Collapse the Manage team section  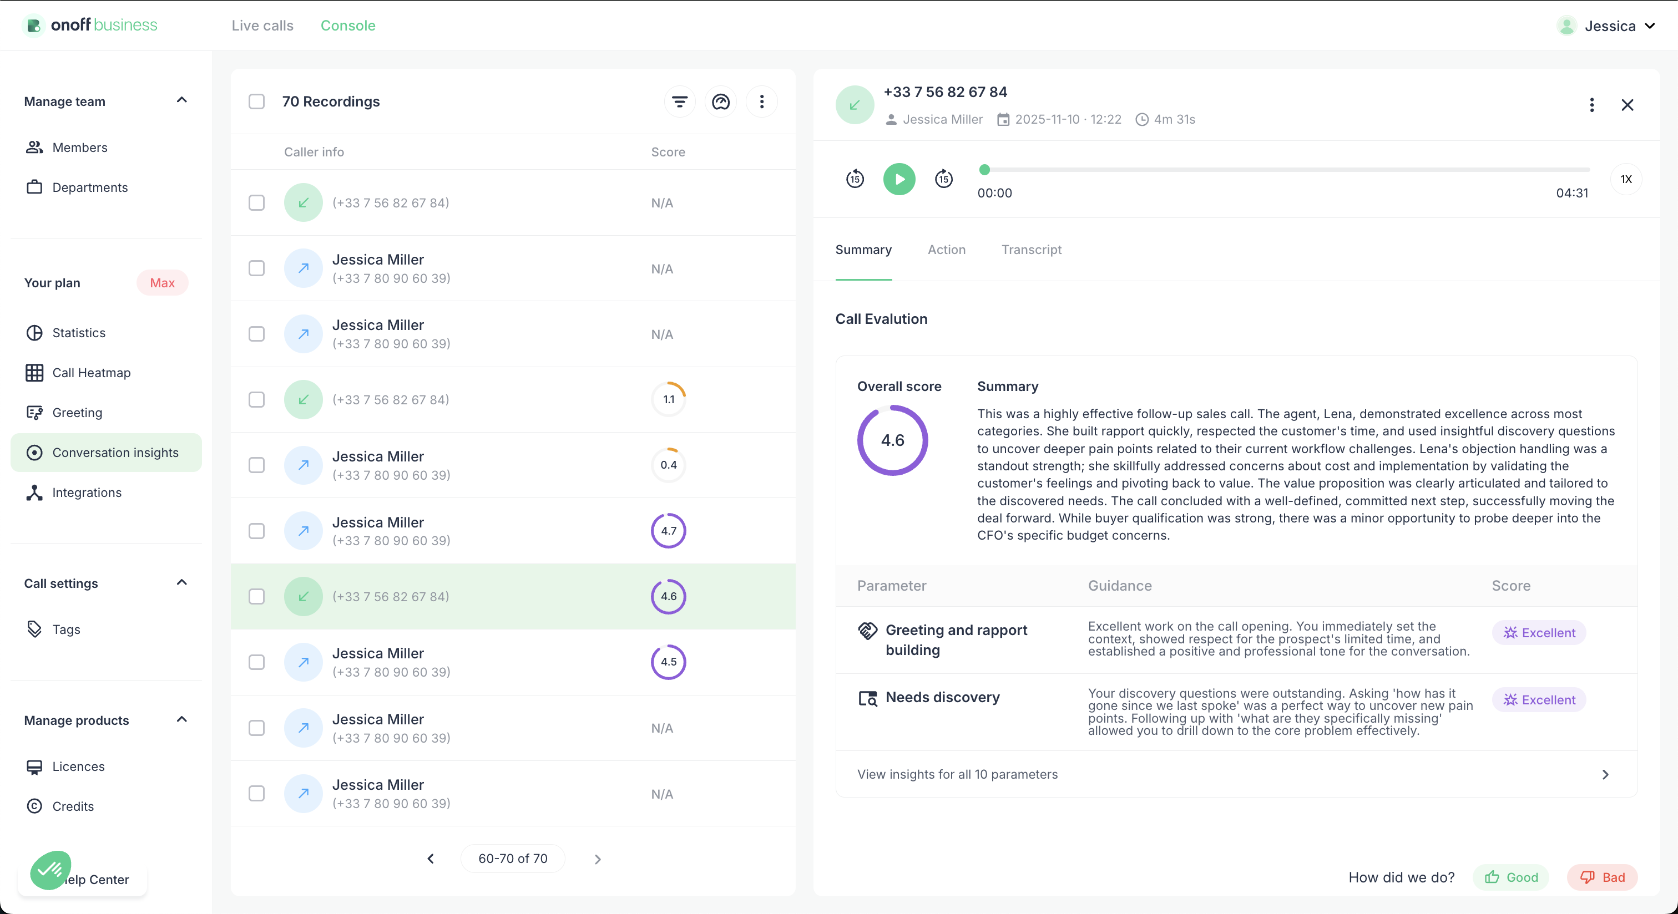182,100
